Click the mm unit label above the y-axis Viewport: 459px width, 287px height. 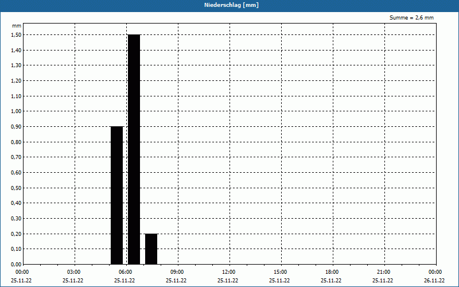pyautogui.click(x=17, y=26)
